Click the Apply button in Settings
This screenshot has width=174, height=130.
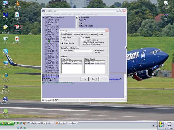[104, 79]
